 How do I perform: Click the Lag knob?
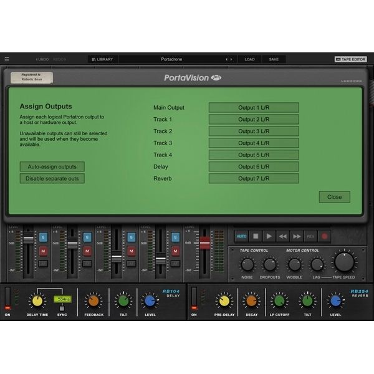pyautogui.click(x=317, y=265)
